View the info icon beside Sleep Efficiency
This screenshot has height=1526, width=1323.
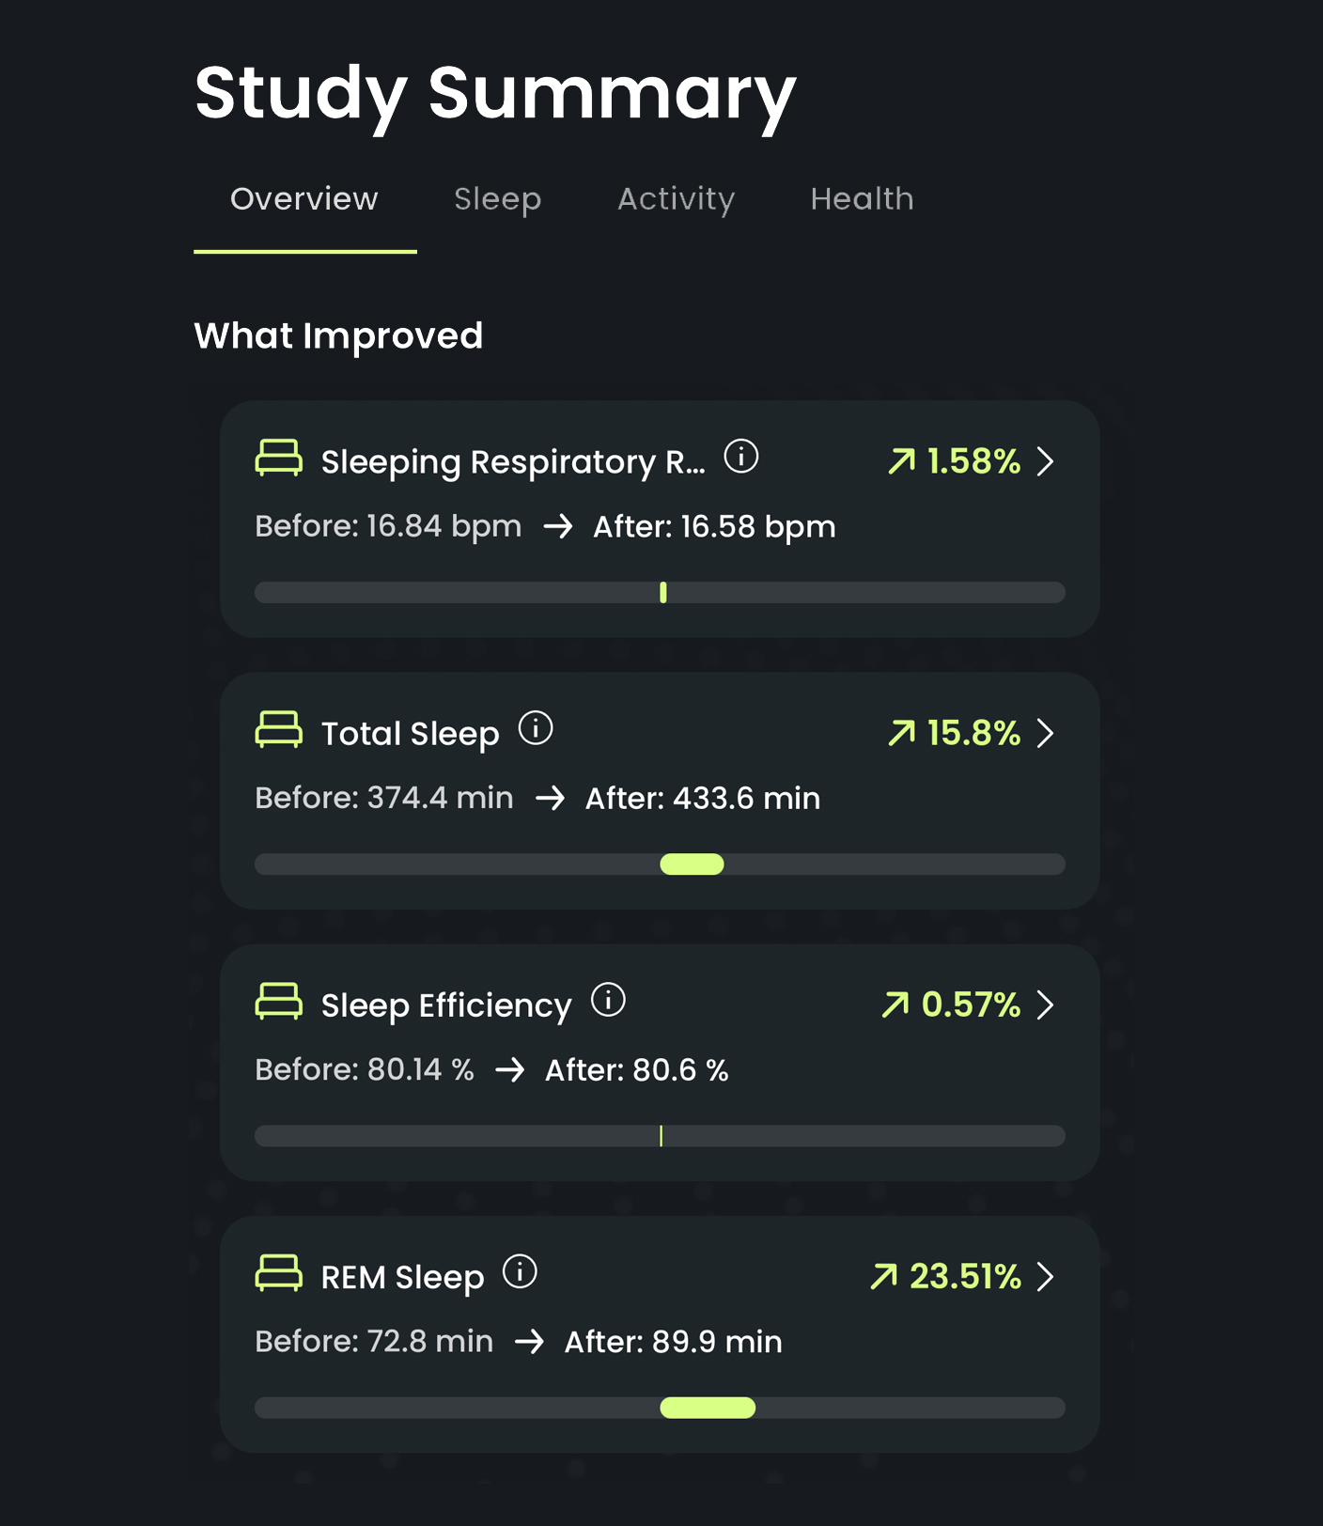tap(609, 1000)
